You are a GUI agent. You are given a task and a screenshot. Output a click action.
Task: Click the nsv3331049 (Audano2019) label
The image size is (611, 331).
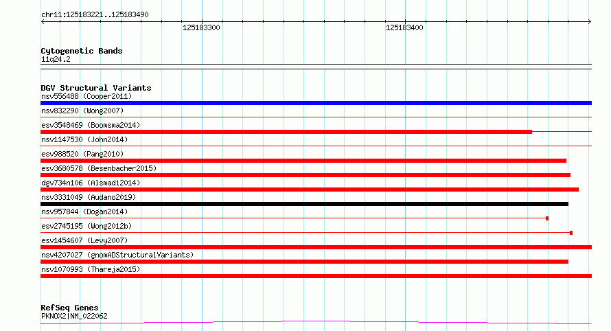point(89,197)
